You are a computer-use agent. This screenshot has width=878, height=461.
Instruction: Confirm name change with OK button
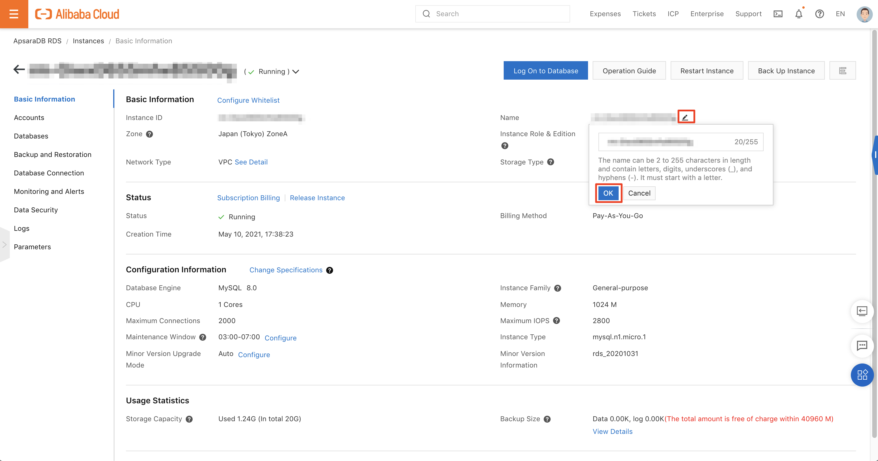click(608, 193)
